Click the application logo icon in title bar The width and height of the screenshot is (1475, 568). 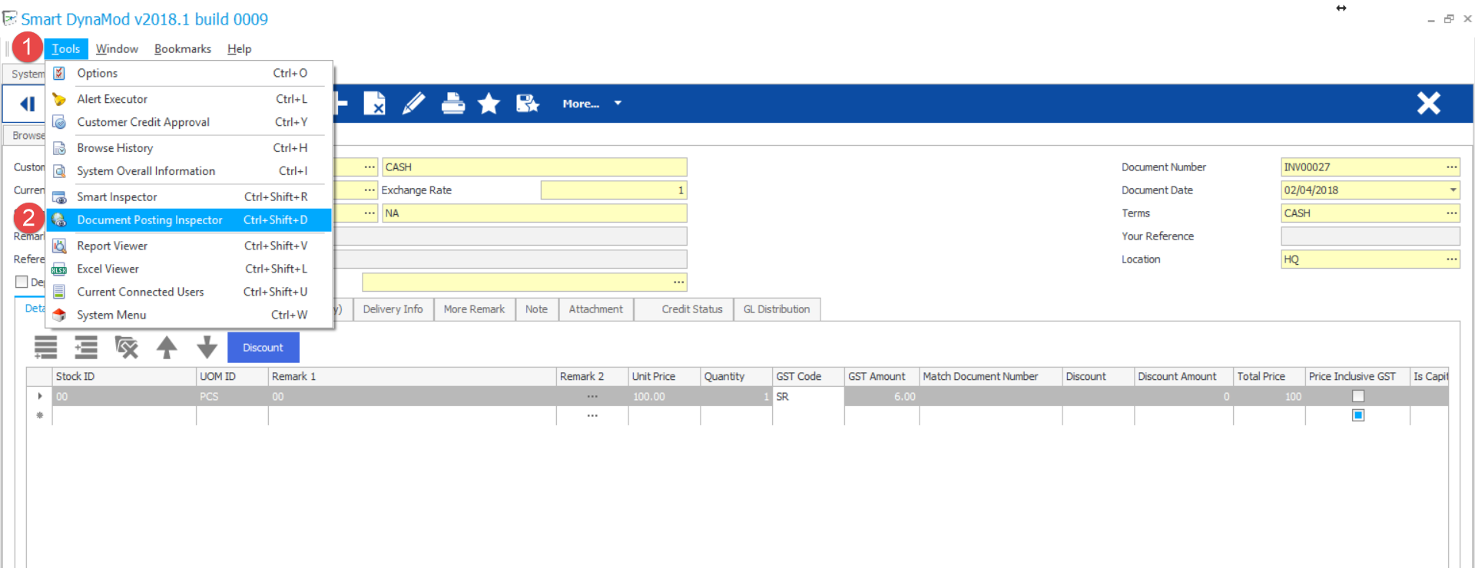[10, 18]
